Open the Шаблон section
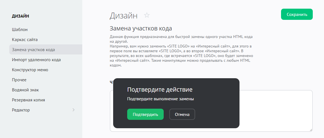 click(20, 29)
